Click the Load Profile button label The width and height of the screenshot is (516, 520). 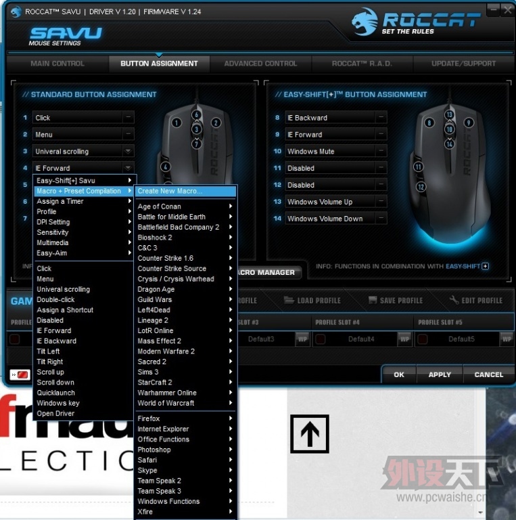click(x=319, y=301)
